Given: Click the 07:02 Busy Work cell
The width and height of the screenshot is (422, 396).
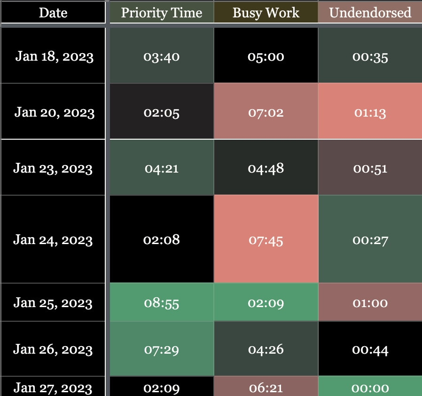Looking at the screenshot, I should coord(266,112).
